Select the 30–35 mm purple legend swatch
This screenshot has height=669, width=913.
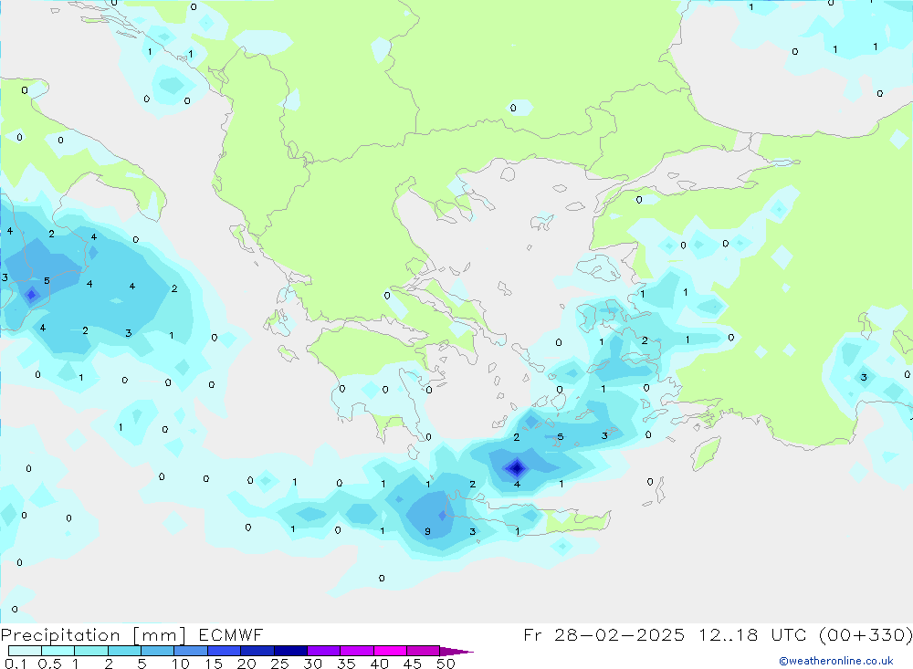323,651
